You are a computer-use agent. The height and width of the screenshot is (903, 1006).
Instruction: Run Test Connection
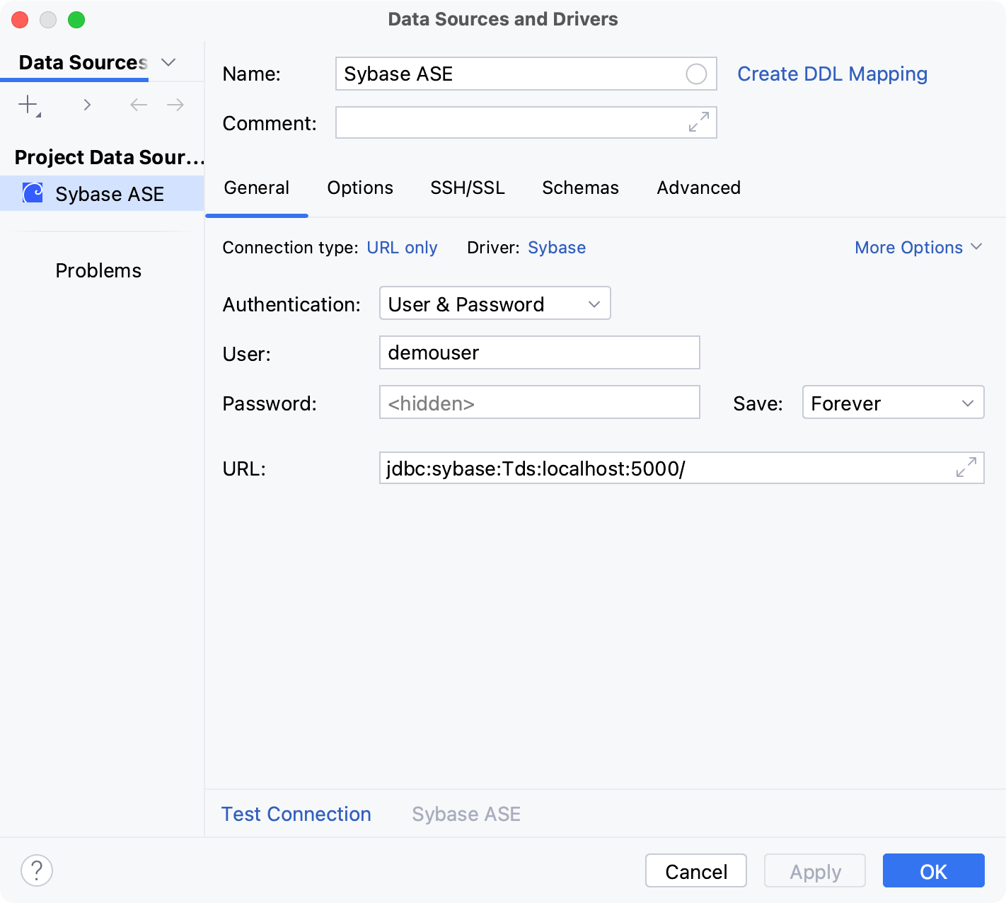[x=296, y=814]
